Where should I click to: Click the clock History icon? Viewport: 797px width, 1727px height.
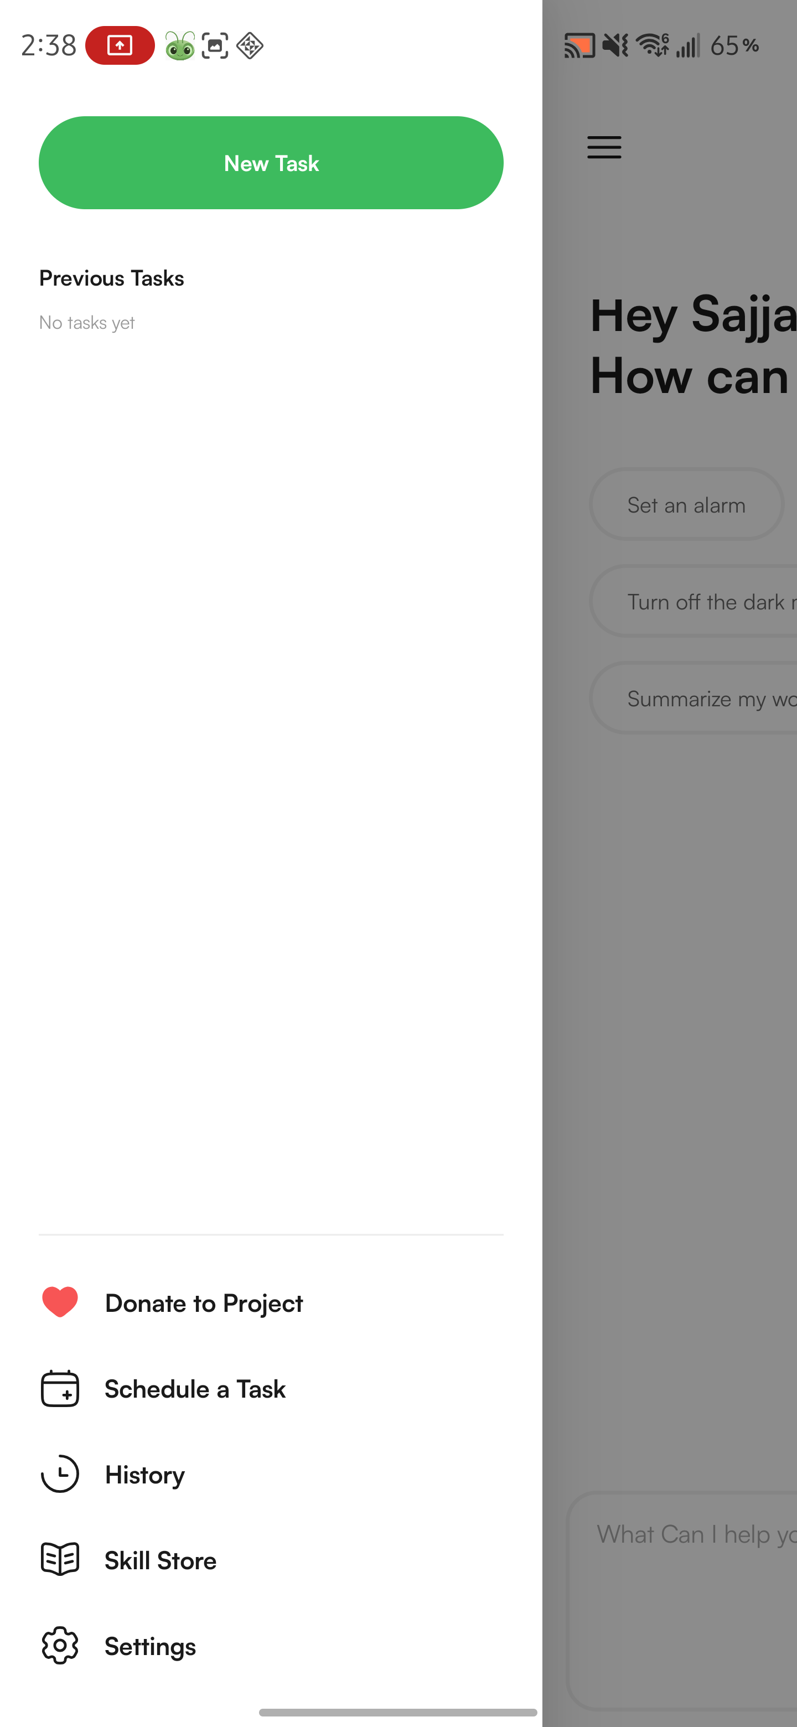[x=60, y=1473]
